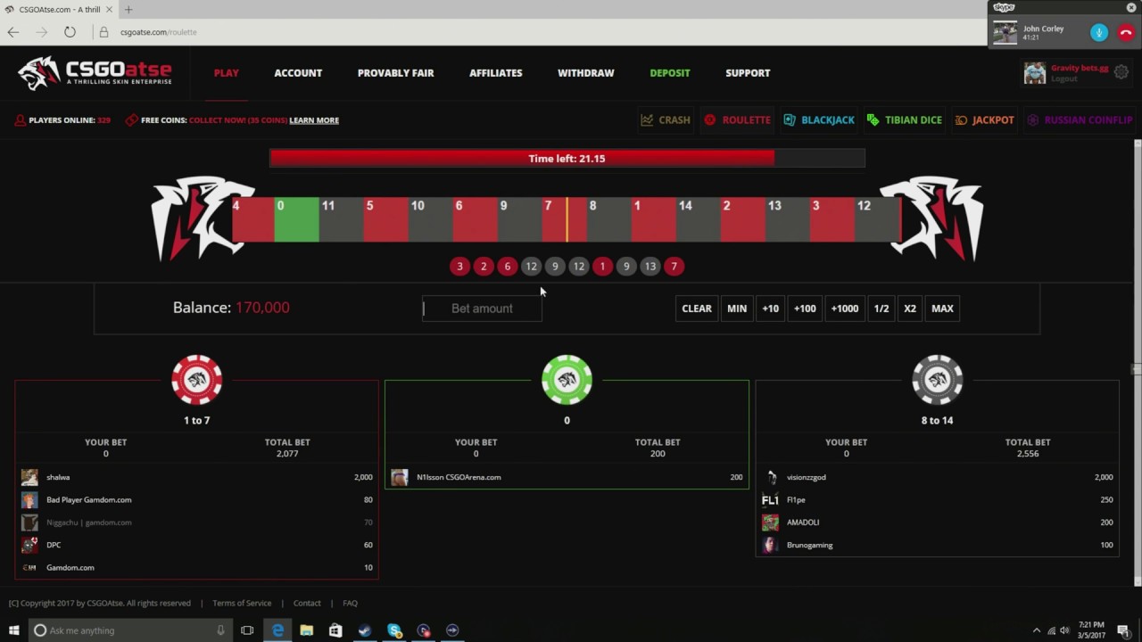Viewport: 1142px width, 642px height.
Task: Open the Deposit page
Action: point(669,73)
